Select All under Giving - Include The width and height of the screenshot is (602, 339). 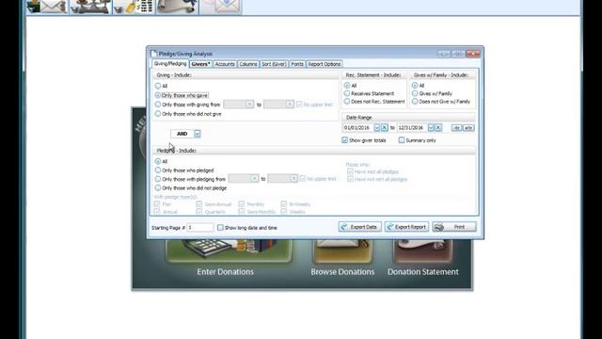158,86
